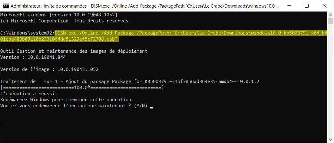The width and height of the screenshot is (334, 143).
Task: Click the scrollbar up arrow
Action: click(x=331, y=15)
